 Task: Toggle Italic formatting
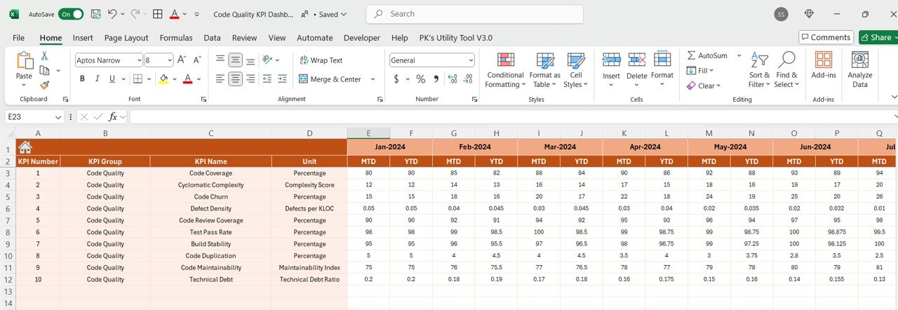[97, 79]
